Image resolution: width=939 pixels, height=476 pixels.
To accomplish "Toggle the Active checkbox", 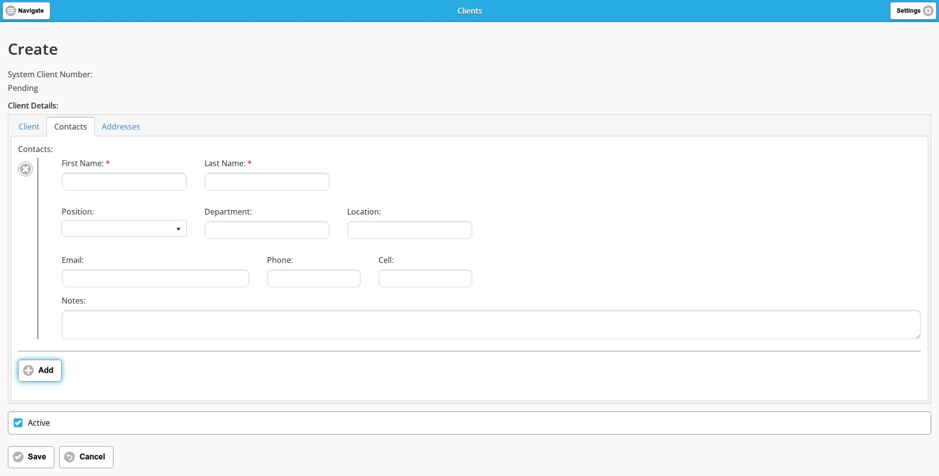I will [18, 423].
